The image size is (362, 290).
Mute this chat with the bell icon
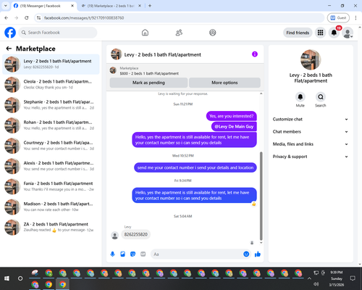tap(300, 97)
